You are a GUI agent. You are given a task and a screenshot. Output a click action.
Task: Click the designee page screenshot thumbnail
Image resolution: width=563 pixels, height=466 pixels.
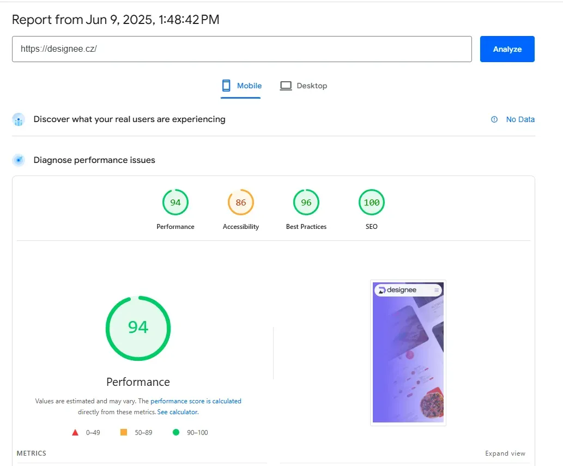408,353
